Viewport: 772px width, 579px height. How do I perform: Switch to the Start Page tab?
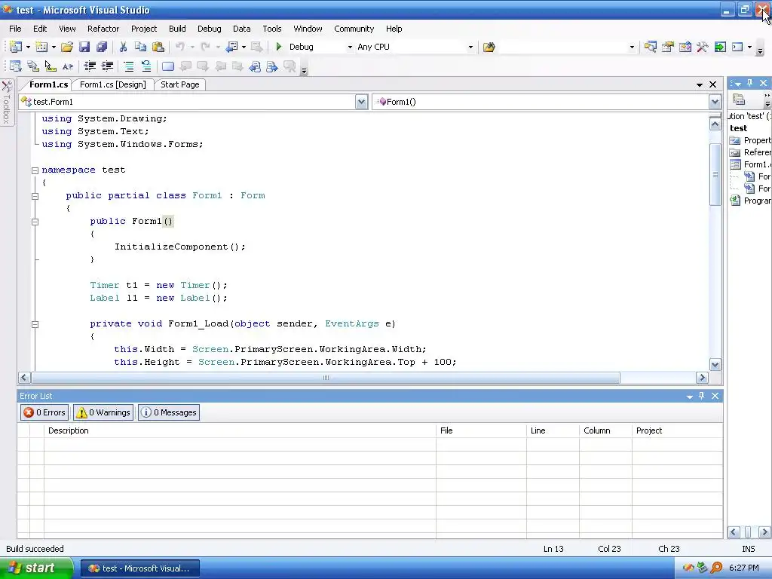click(179, 84)
